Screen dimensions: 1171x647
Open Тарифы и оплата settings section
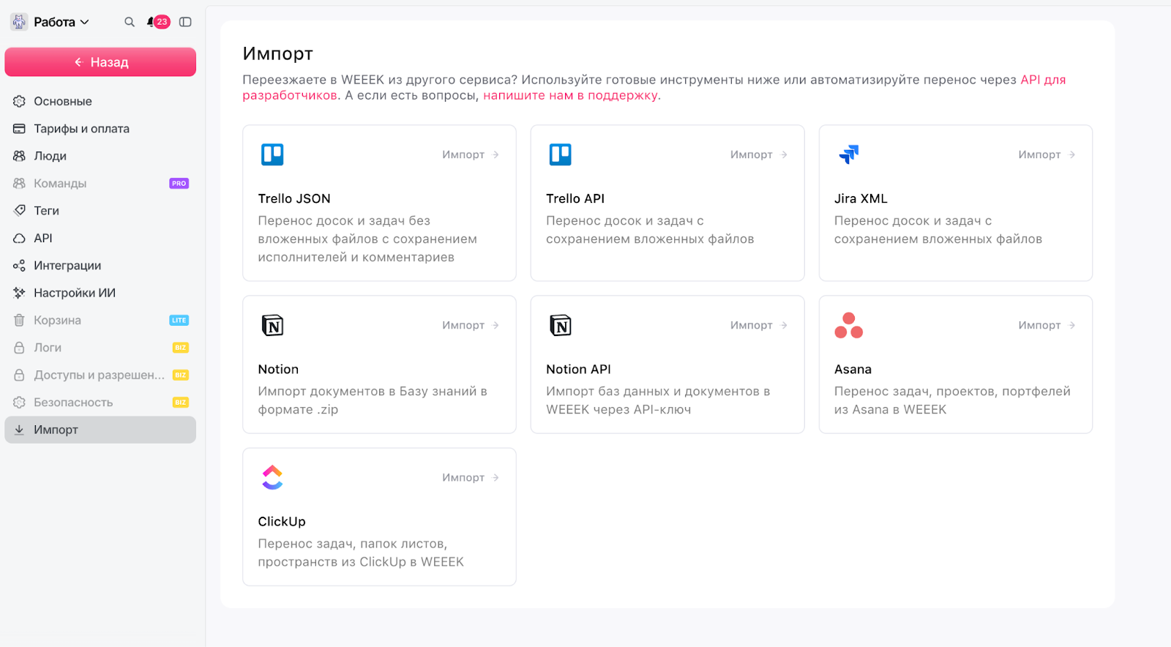(x=81, y=129)
